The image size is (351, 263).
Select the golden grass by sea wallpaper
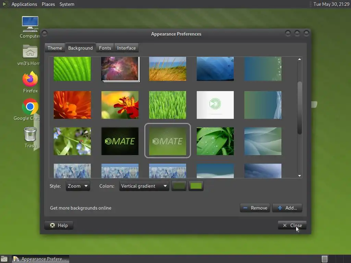point(167,68)
